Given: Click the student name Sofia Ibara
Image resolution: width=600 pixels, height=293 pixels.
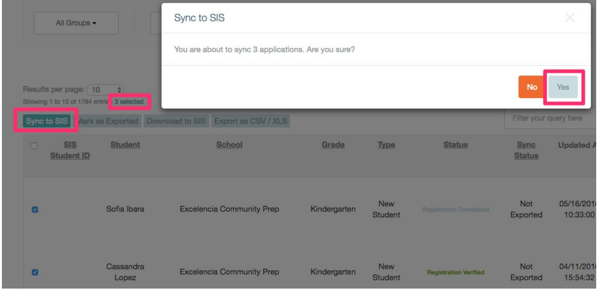Looking at the screenshot, I should (125, 209).
